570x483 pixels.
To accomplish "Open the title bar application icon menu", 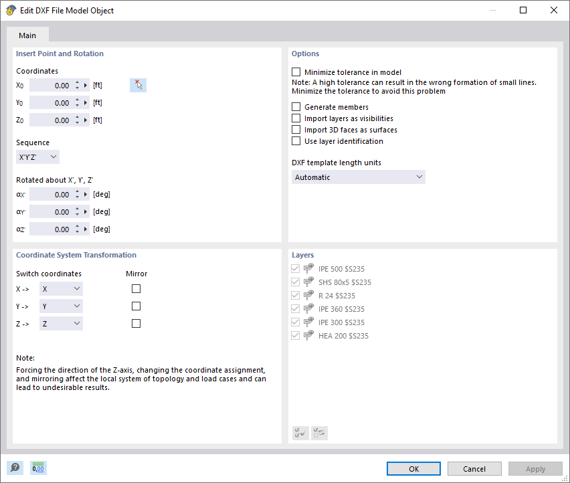I will pyautogui.click(x=10, y=10).
